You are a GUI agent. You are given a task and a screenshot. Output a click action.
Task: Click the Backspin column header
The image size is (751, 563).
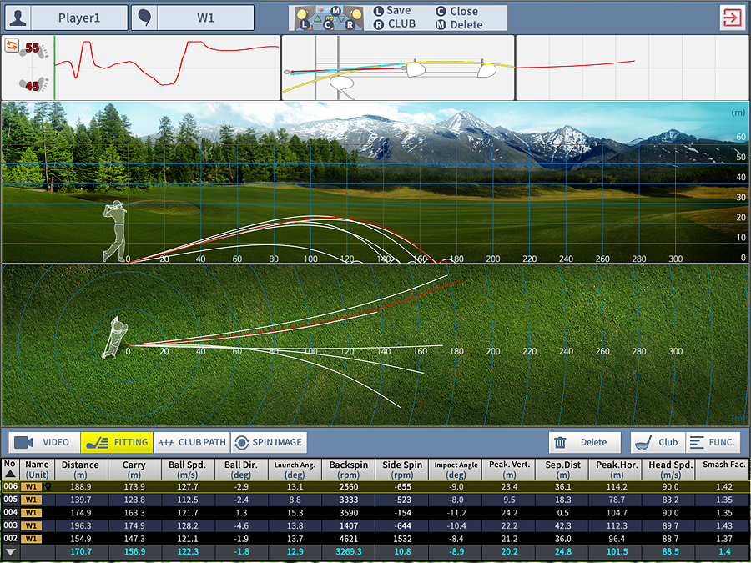(350, 470)
